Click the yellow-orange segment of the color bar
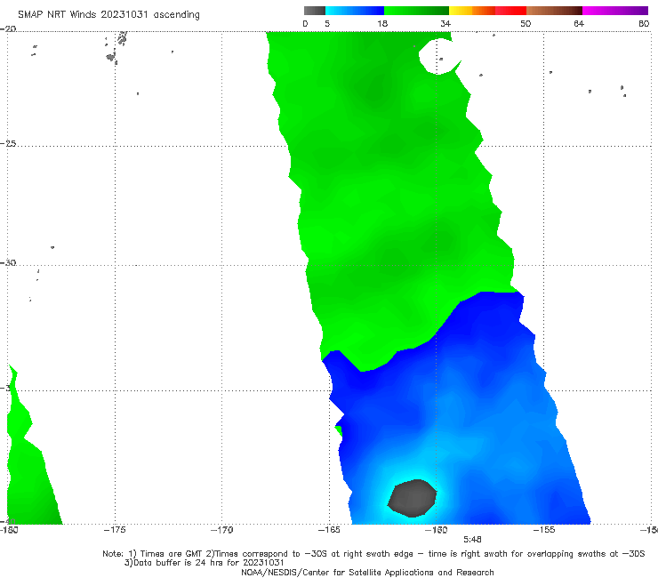Viewport: 658px width, 578px height. [472, 11]
